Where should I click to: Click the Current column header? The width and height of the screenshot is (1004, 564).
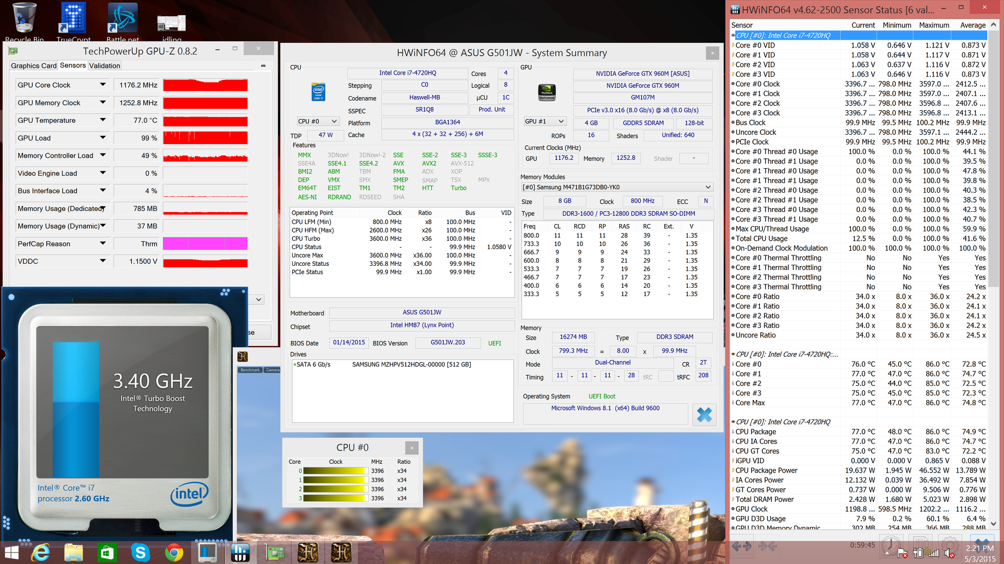click(x=863, y=25)
